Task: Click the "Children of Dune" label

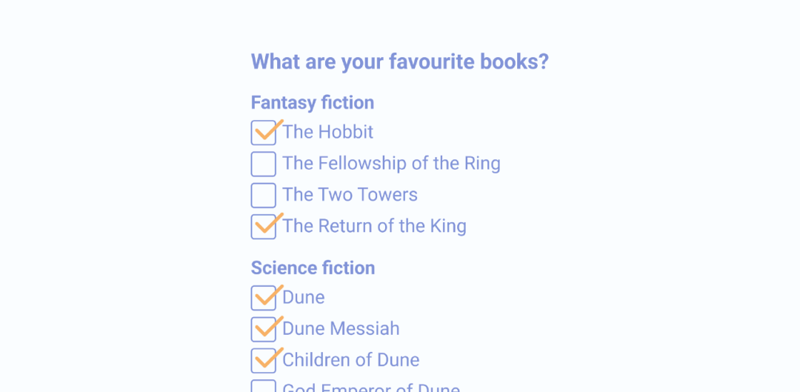Action: 350,360
